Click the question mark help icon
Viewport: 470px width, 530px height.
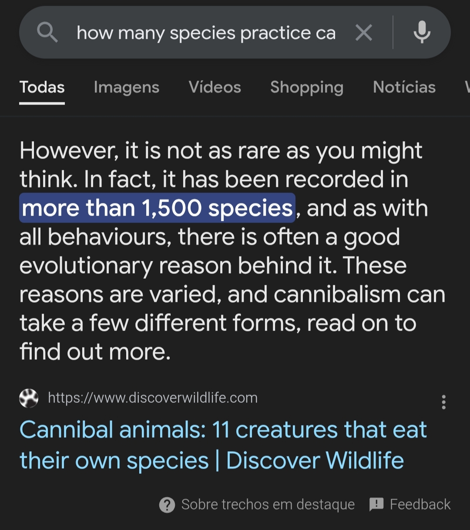(x=167, y=505)
